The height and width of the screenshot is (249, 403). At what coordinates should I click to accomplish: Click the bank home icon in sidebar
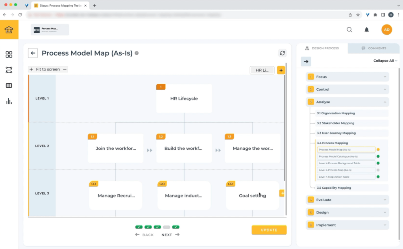pos(9,30)
